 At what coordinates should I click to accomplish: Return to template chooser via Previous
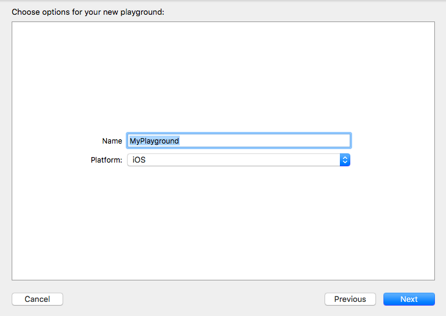(350, 299)
